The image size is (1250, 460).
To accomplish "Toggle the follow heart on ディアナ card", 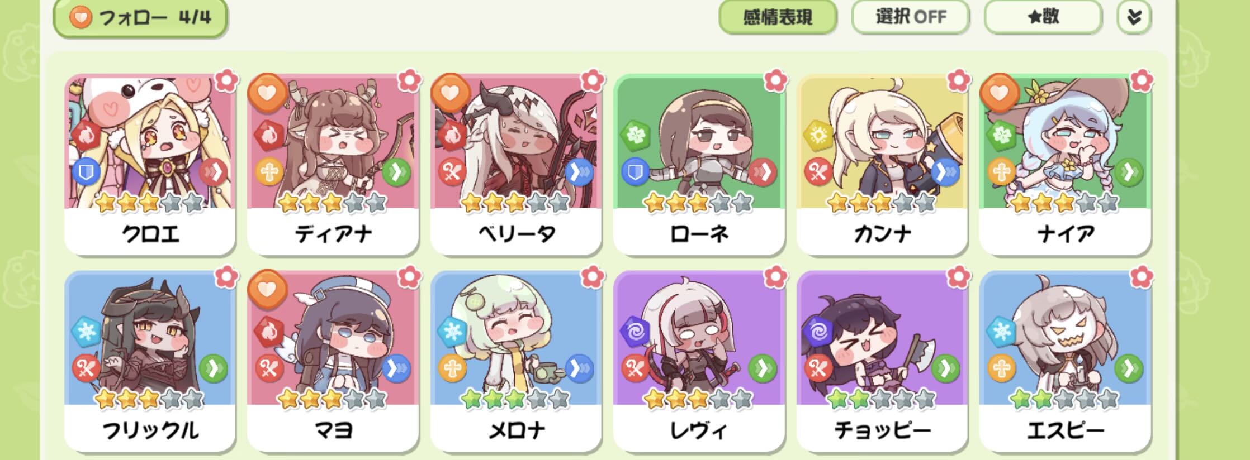I will [x=267, y=92].
